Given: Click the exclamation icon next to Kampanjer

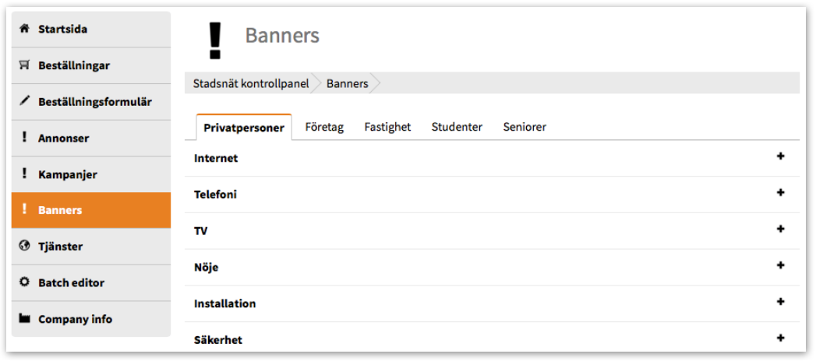Looking at the screenshot, I should click(x=23, y=174).
